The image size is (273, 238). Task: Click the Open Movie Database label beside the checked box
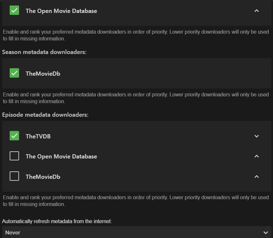click(61, 11)
